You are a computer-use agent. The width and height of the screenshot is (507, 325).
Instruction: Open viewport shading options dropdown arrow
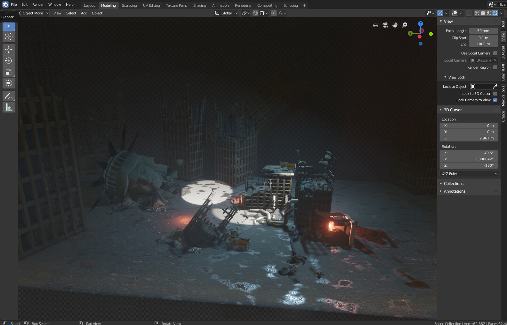[502, 13]
